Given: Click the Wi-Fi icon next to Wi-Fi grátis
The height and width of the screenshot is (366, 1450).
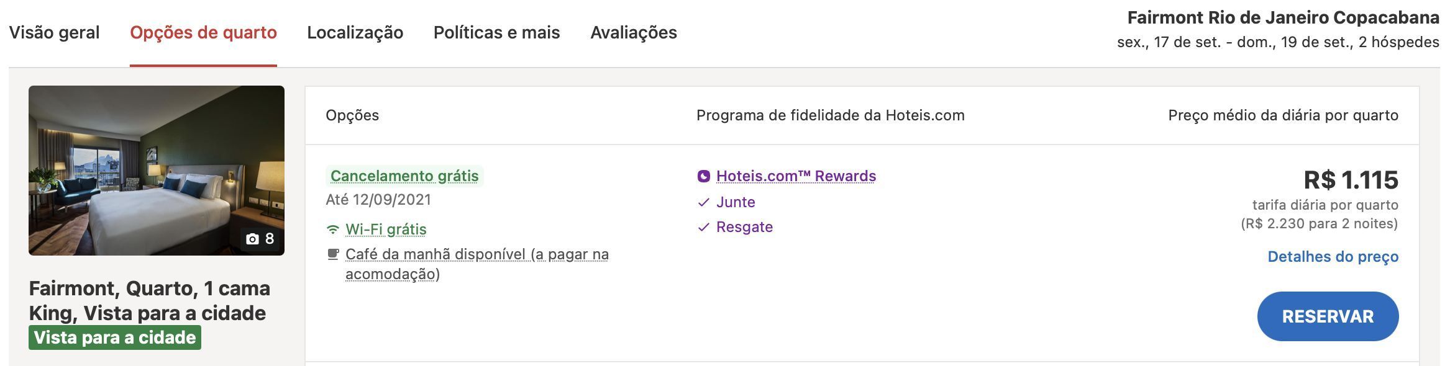Looking at the screenshot, I should point(333,230).
